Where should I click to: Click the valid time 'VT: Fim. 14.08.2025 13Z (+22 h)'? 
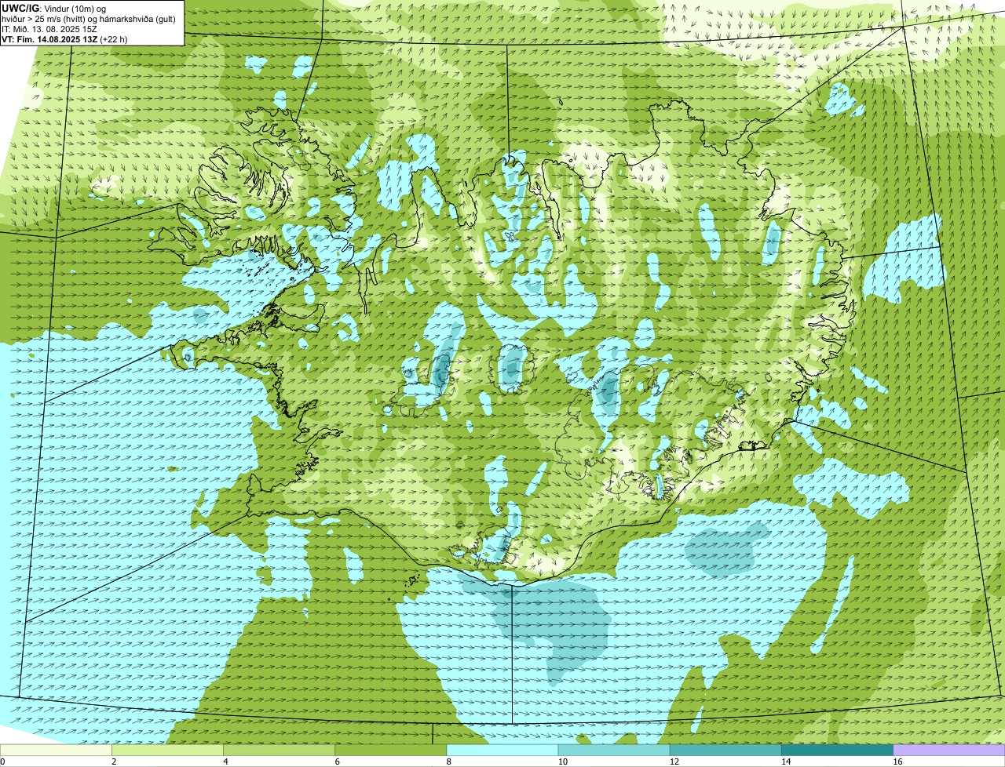coord(64,39)
